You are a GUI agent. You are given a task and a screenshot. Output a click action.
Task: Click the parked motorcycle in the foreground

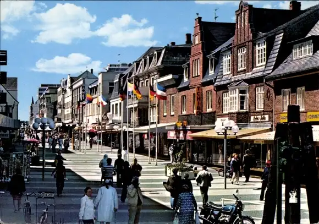(226, 210)
